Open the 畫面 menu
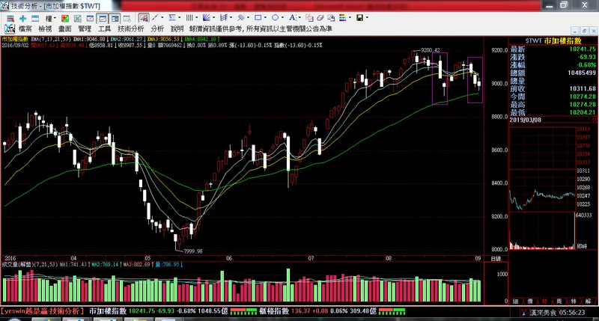 (65, 29)
